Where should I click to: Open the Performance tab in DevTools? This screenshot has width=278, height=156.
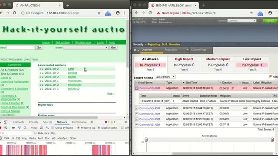pos(79,122)
